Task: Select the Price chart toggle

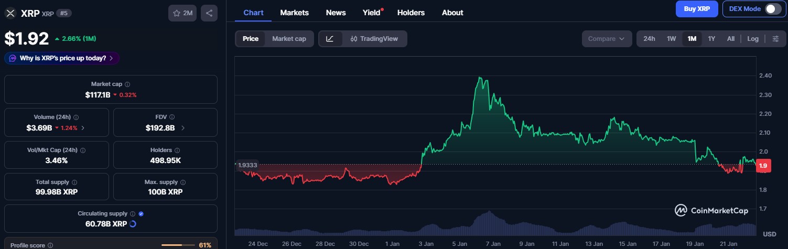Action: [x=251, y=39]
